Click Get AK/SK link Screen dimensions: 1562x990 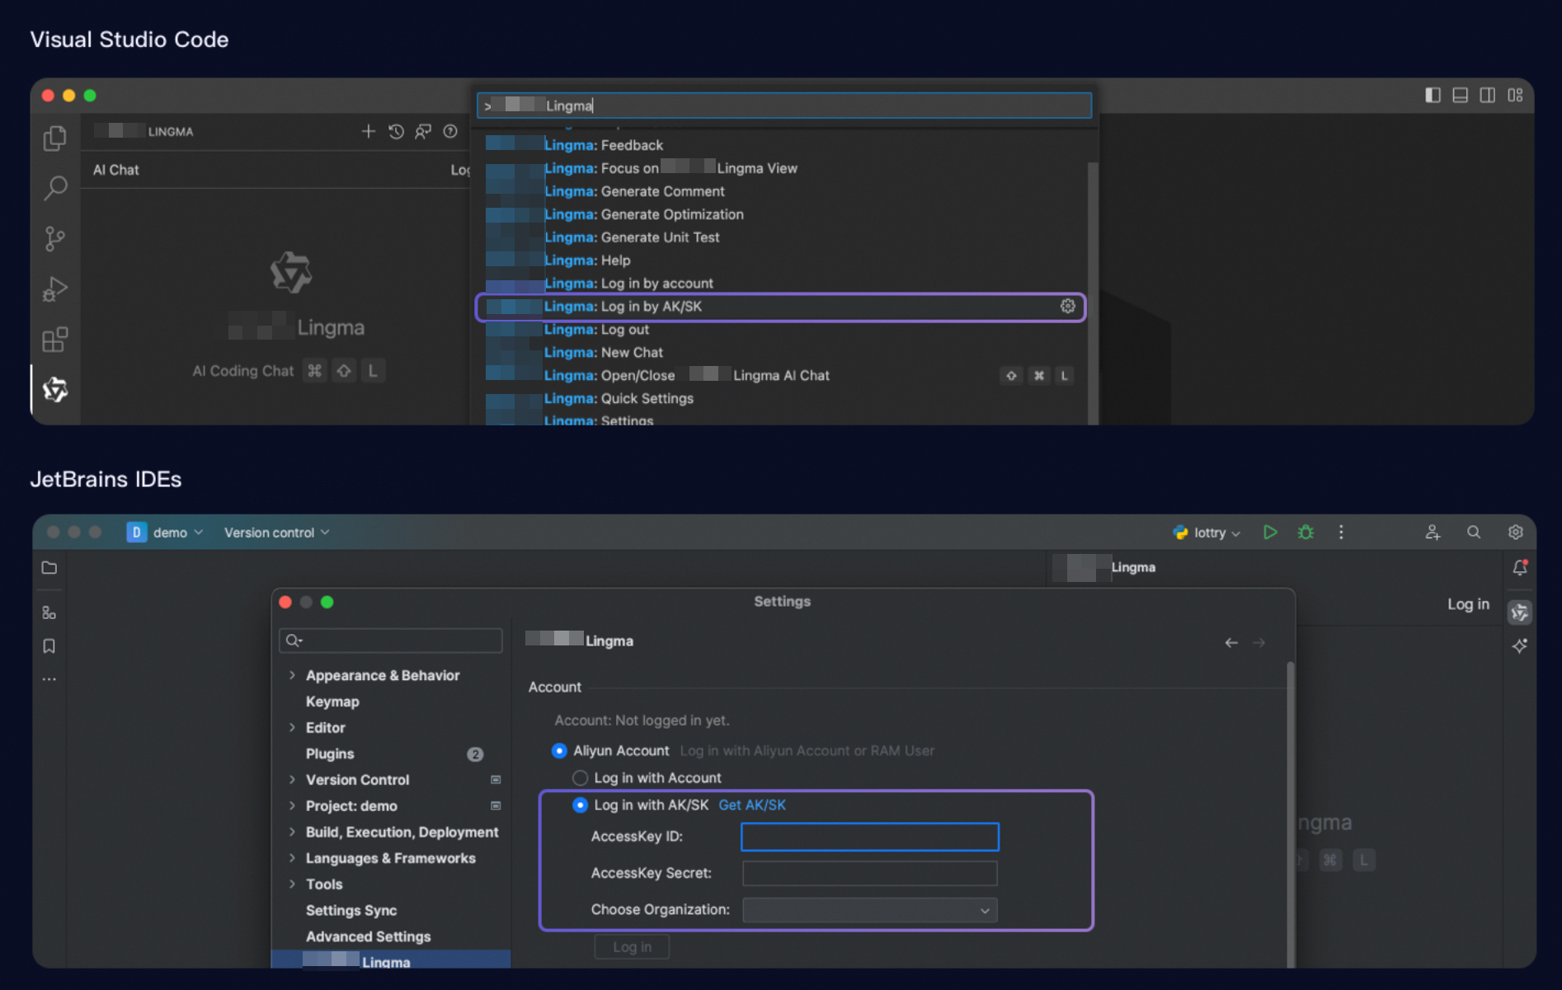pos(752,805)
